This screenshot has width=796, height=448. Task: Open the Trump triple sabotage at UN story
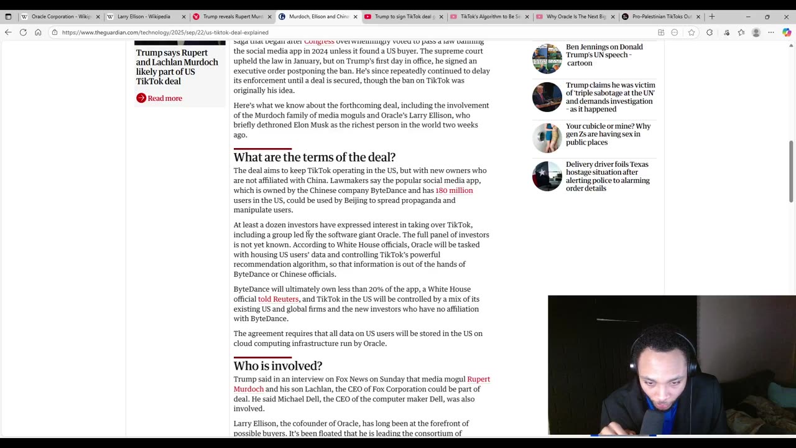(x=611, y=97)
